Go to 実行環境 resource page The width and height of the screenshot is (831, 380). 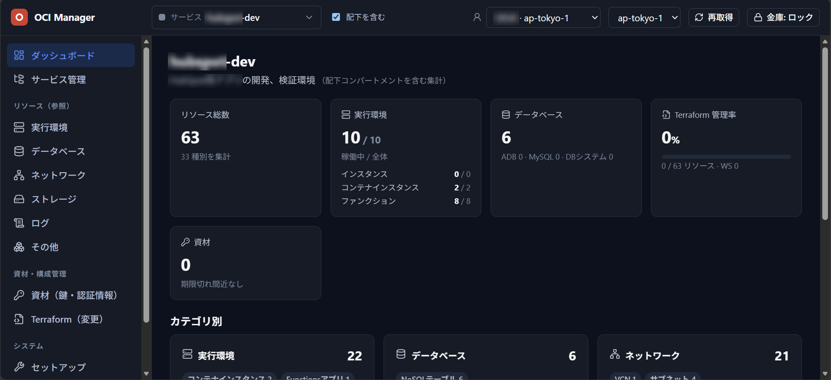click(x=71, y=127)
